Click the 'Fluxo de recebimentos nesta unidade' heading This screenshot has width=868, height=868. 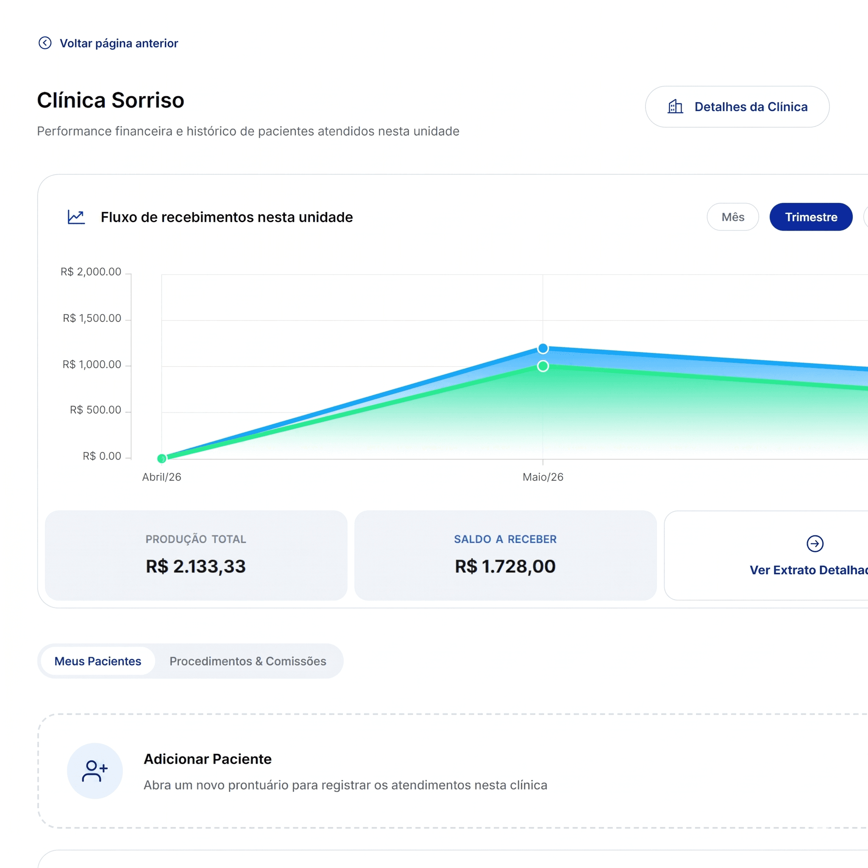[227, 217]
